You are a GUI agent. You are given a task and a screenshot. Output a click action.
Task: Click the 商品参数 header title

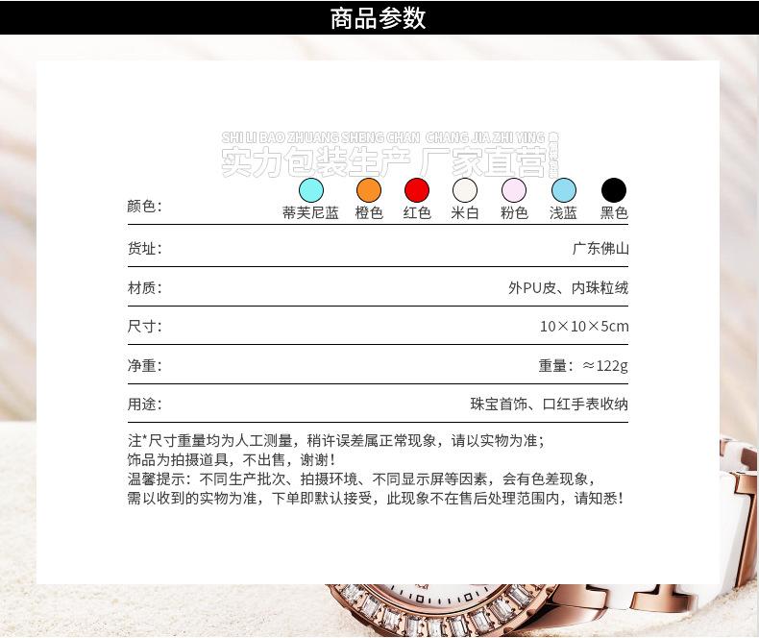(x=379, y=18)
